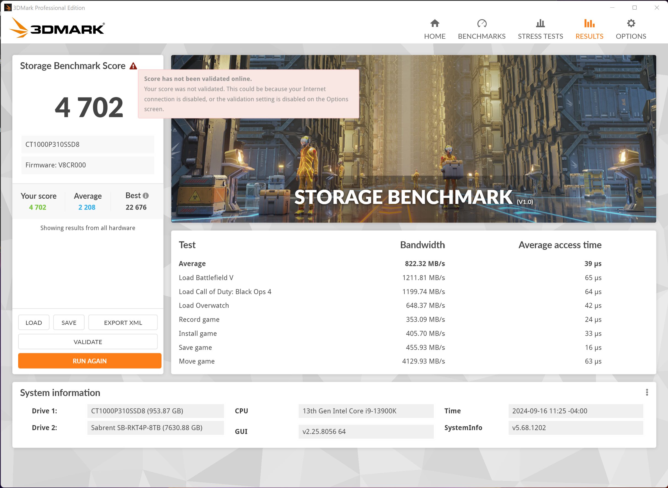
Task: Open Benchmarks via speedometer icon
Action: click(x=482, y=23)
